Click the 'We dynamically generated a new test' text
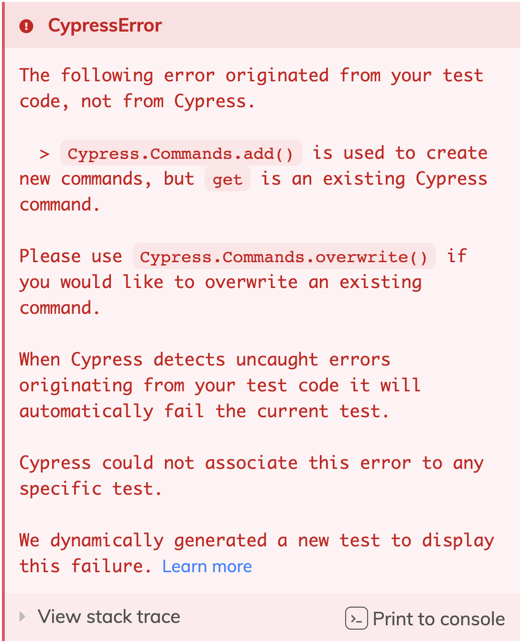523x643 pixels. tap(256, 541)
